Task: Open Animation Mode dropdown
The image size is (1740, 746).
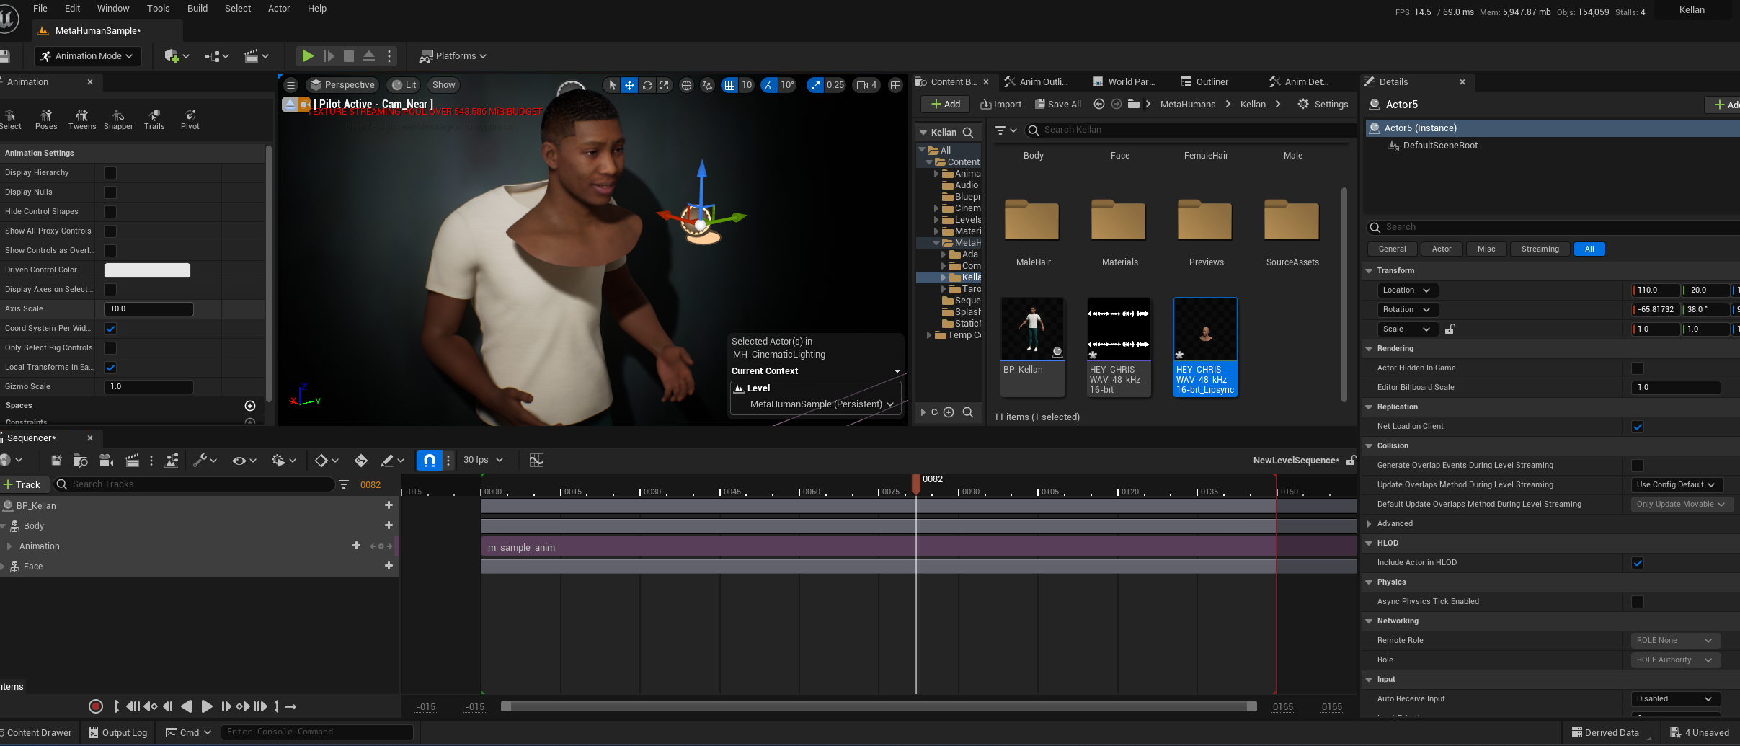Action: click(87, 56)
